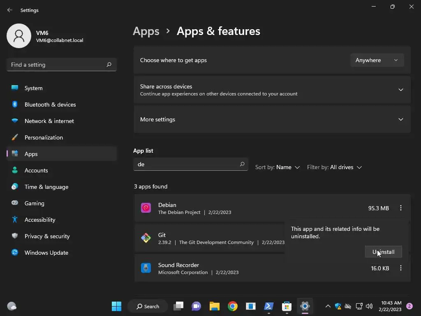Open the three-dot menu for Debian
The height and width of the screenshot is (316, 421).
(400, 208)
